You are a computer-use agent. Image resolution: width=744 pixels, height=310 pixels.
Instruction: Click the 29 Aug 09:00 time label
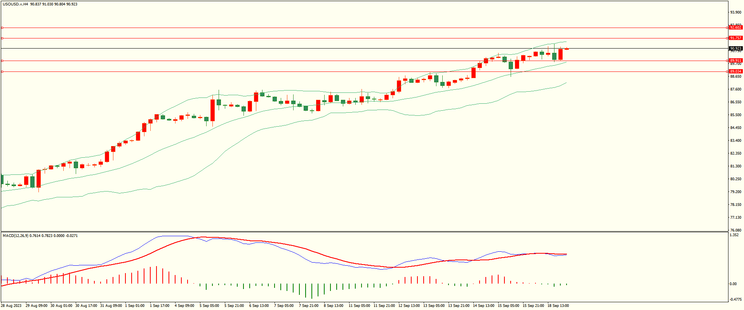(x=37, y=306)
